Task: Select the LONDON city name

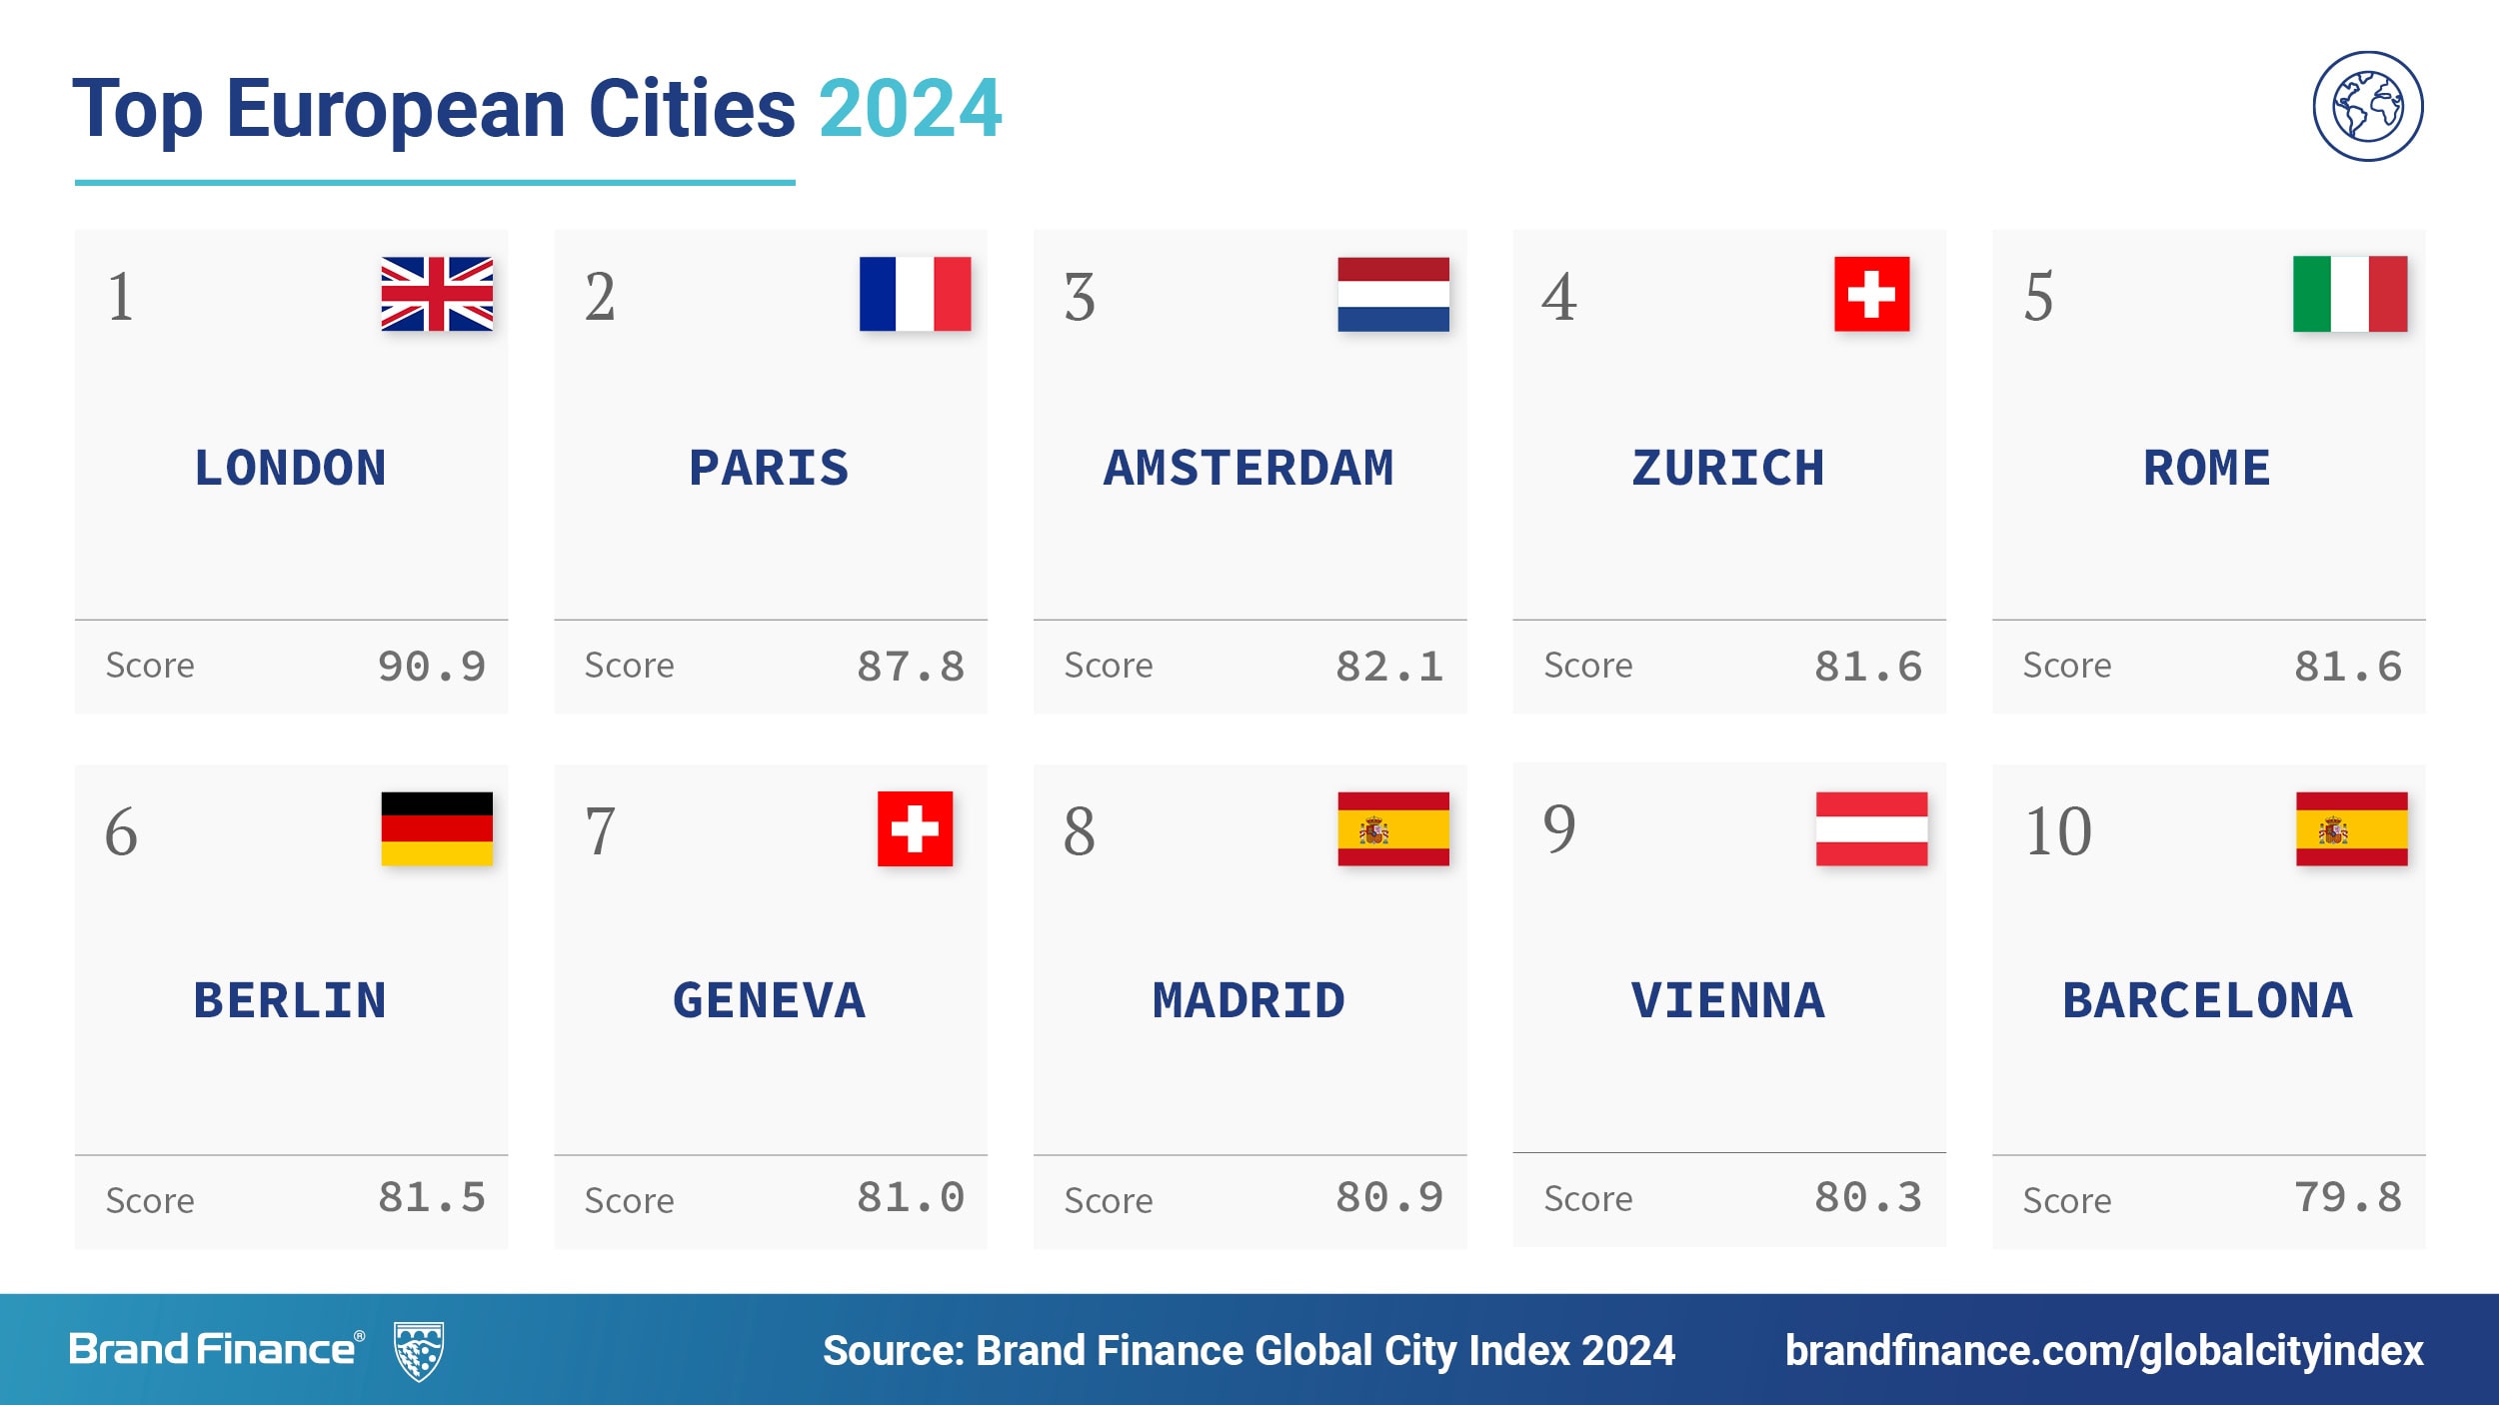Action: 291,468
